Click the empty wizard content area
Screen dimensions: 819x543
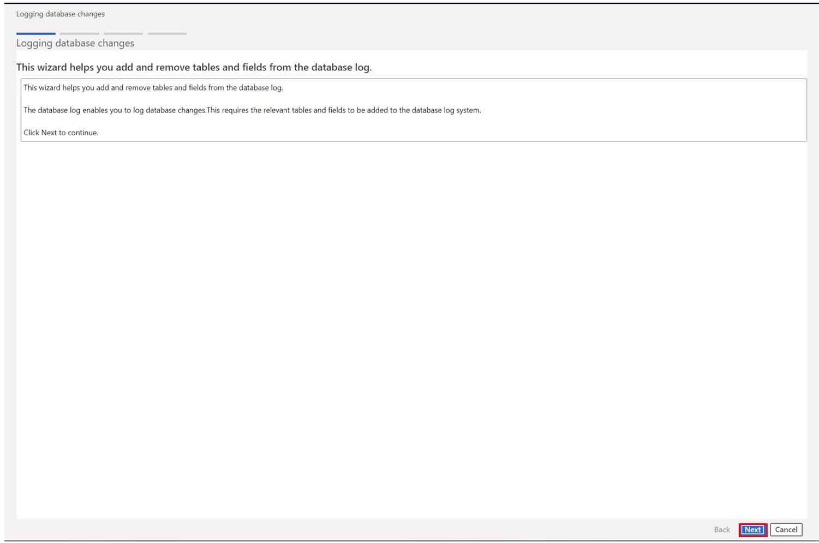point(409,327)
